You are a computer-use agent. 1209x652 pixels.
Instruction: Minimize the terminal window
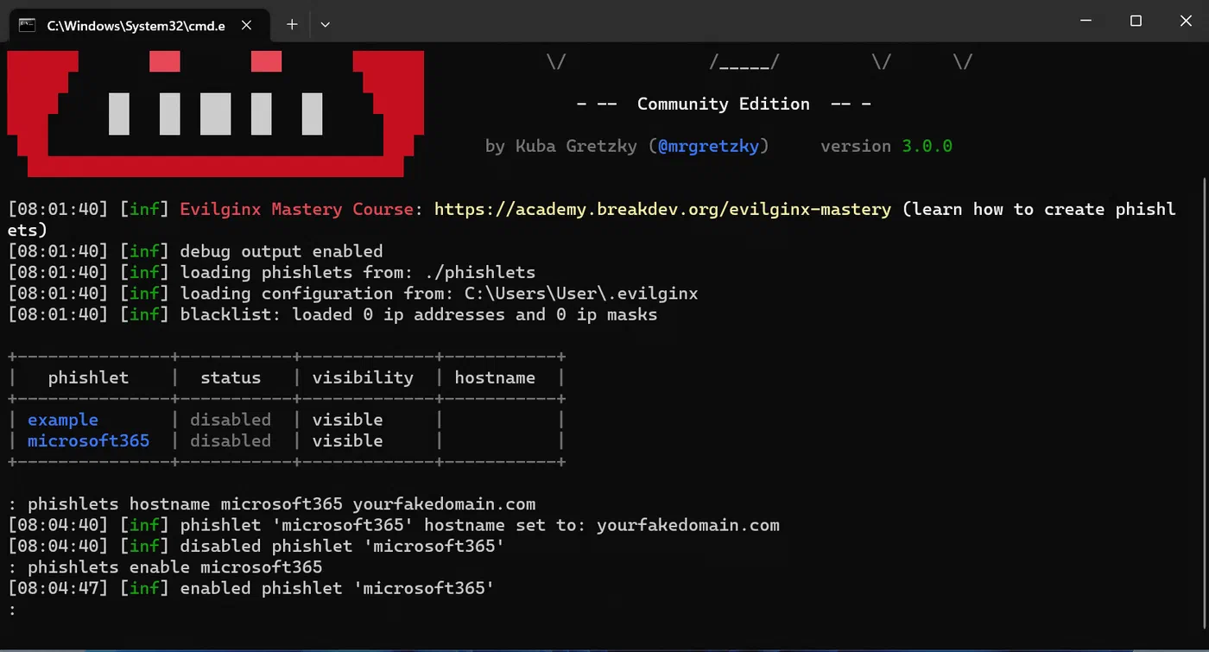tap(1087, 21)
